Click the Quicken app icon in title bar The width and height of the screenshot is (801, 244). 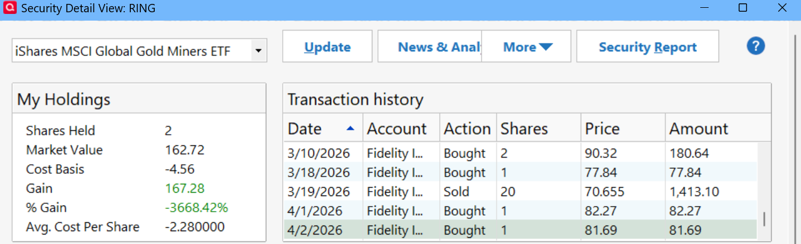[x=9, y=8]
